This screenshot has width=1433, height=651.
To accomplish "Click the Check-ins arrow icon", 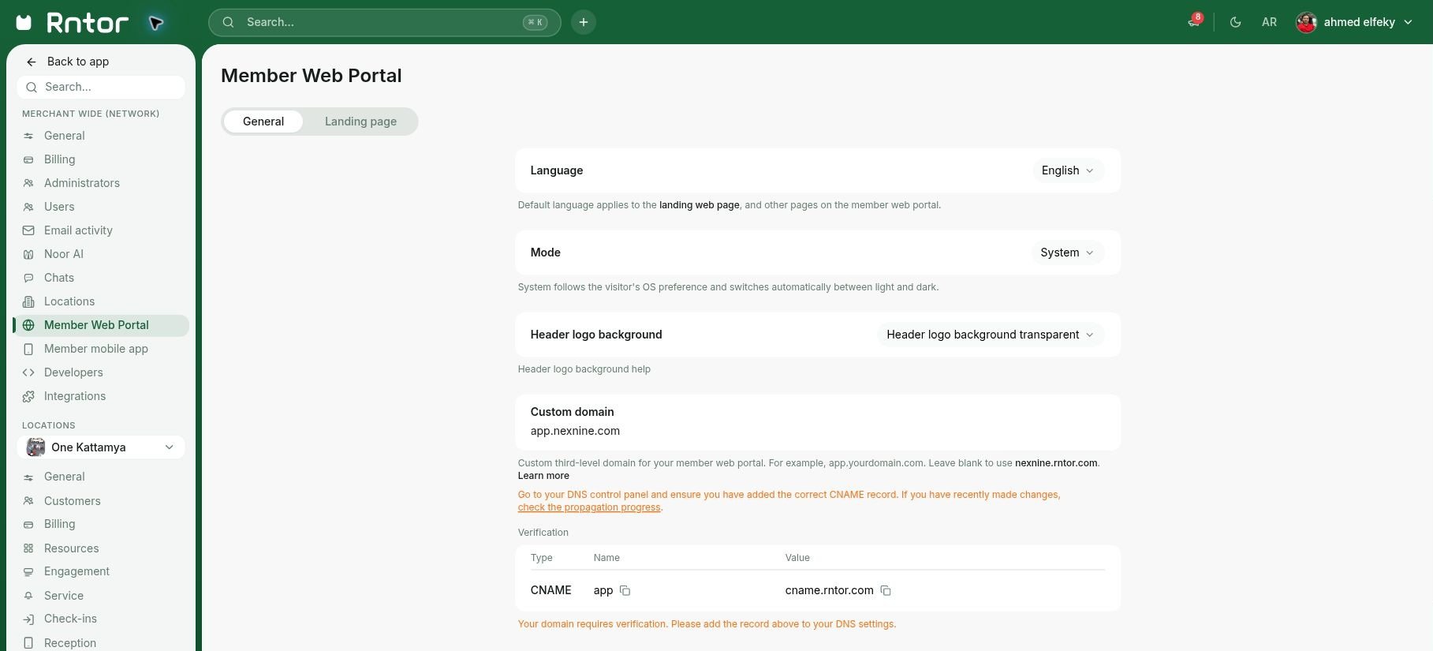I will click(x=28, y=619).
